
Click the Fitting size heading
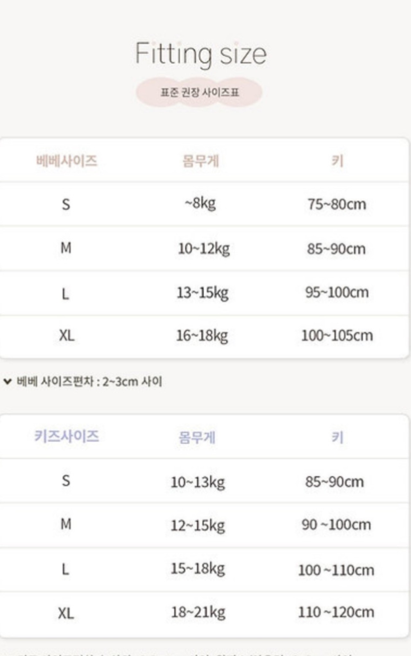[201, 54]
